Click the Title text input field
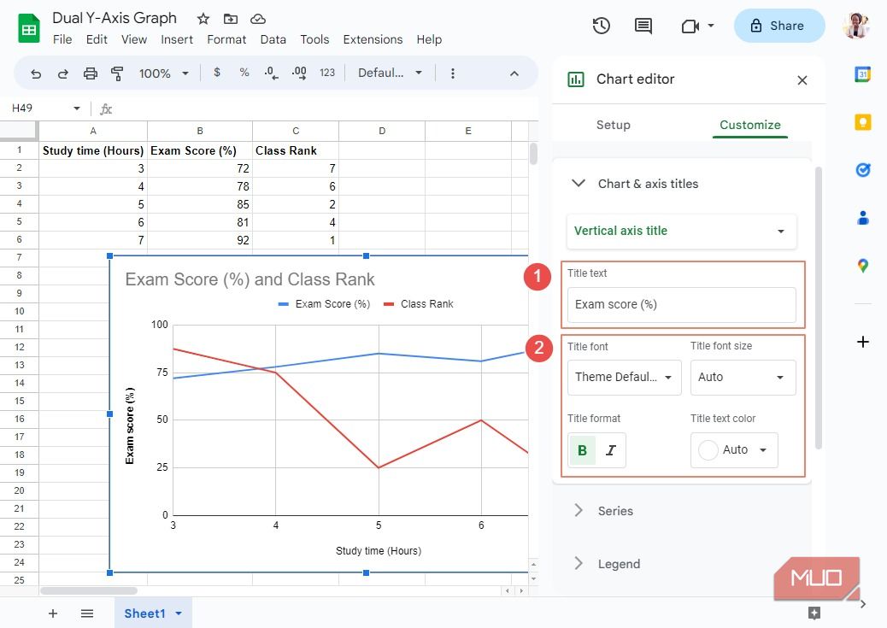This screenshot has height=628, width=887. click(681, 305)
